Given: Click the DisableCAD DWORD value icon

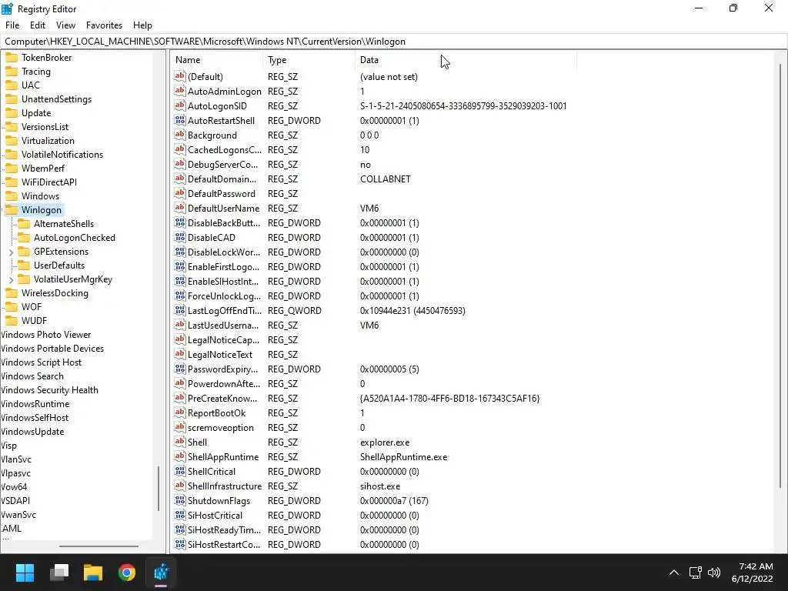Looking at the screenshot, I should pos(180,237).
